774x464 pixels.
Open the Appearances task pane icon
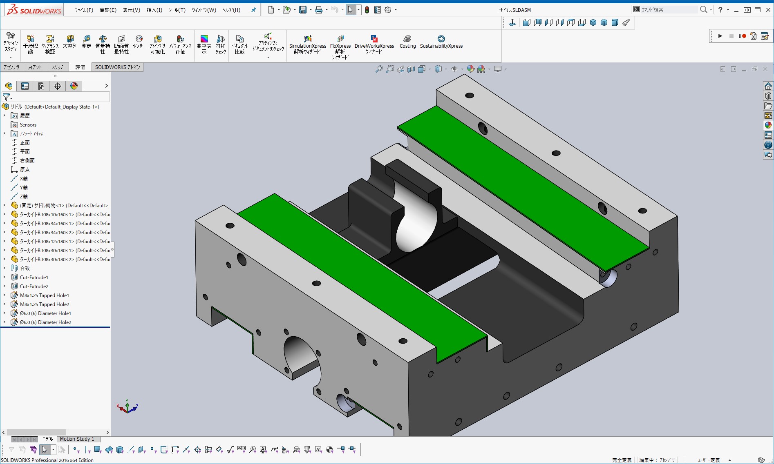coord(768,125)
